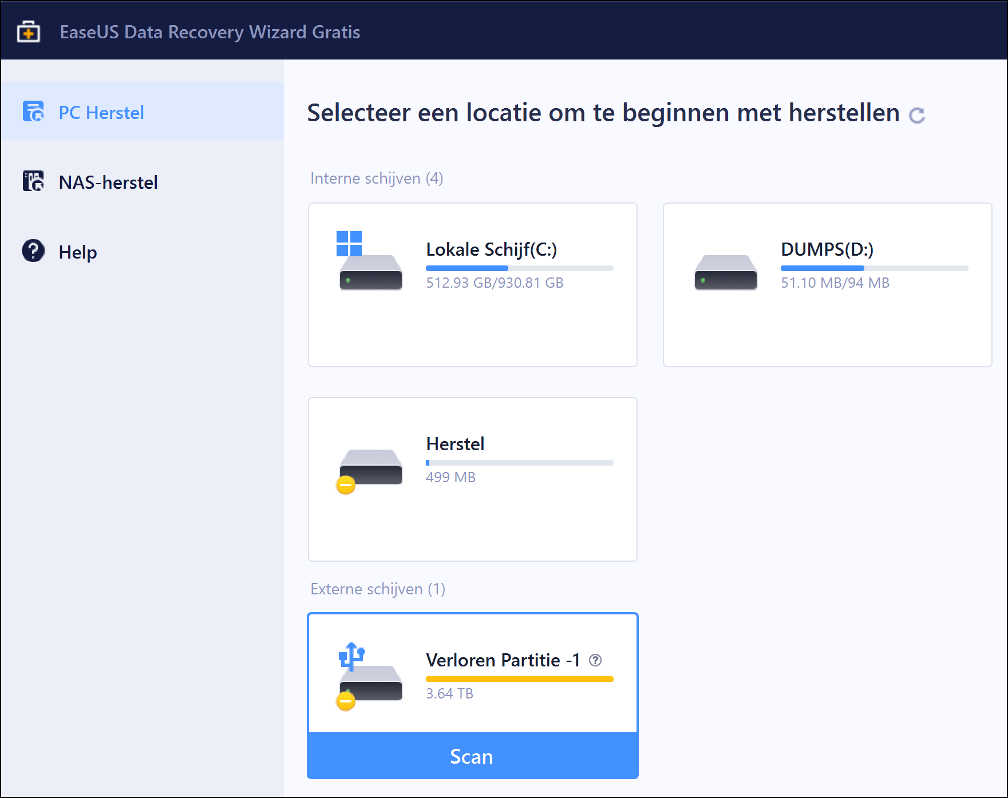Click the Lokale Schijf(C:) usage bar

pos(520,268)
